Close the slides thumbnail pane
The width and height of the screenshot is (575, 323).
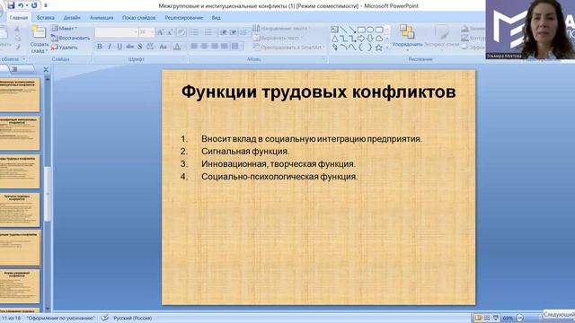point(46,69)
